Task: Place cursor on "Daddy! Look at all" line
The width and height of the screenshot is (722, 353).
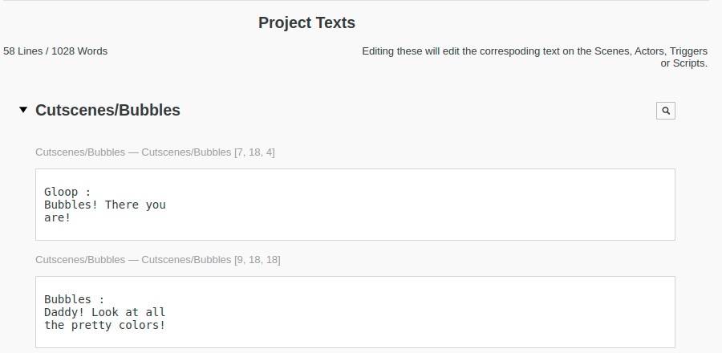Action: pyautogui.click(x=104, y=312)
